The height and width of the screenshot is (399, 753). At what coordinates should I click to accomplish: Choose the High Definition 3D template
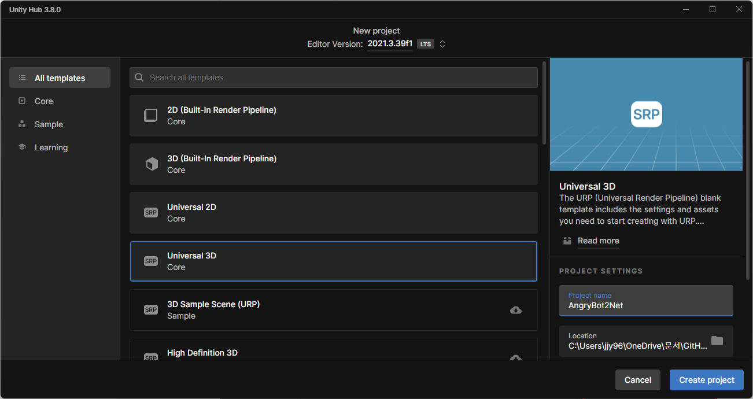[334, 349]
